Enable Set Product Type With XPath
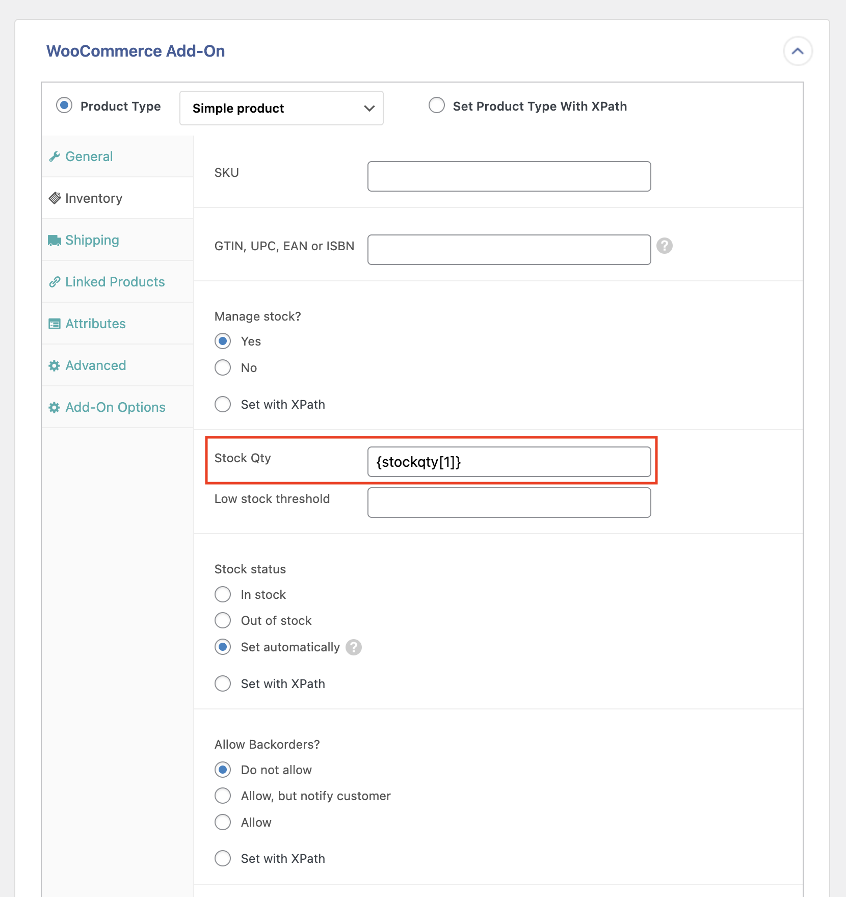 pyautogui.click(x=437, y=105)
